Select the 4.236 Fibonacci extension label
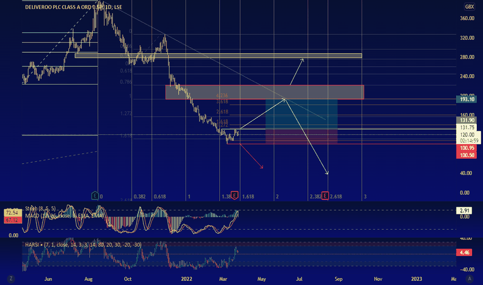483x285 pixels. pos(222,95)
